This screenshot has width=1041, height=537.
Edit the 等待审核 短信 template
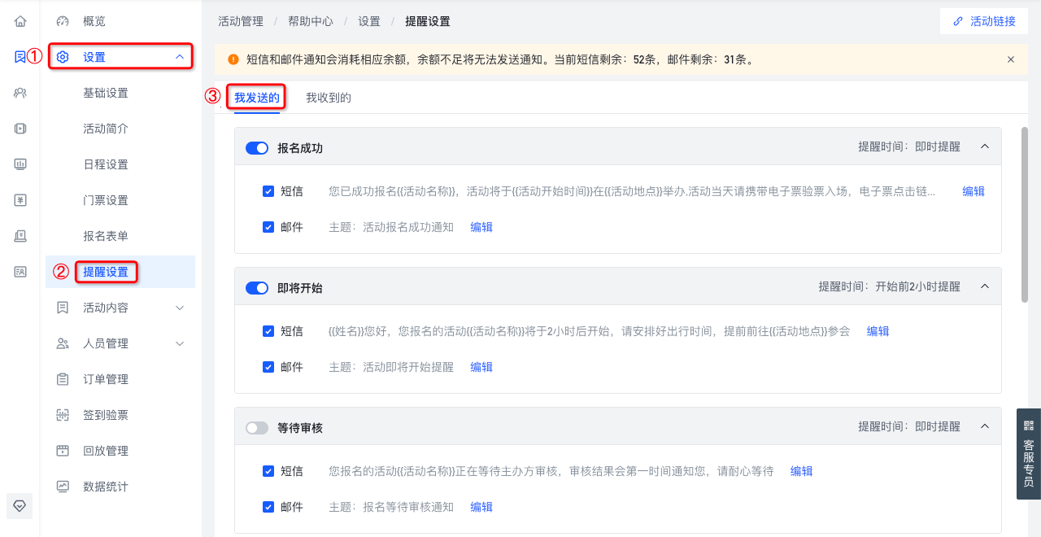coord(801,471)
